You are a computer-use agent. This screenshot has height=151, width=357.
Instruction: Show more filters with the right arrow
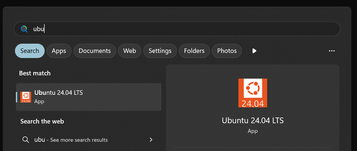[x=254, y=51]
